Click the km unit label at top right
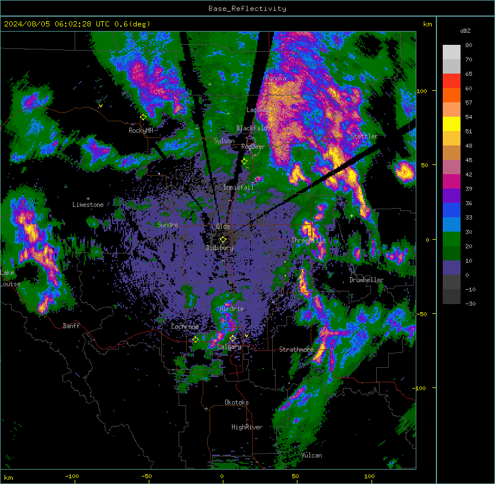The image size is (495, 484). 428,24
